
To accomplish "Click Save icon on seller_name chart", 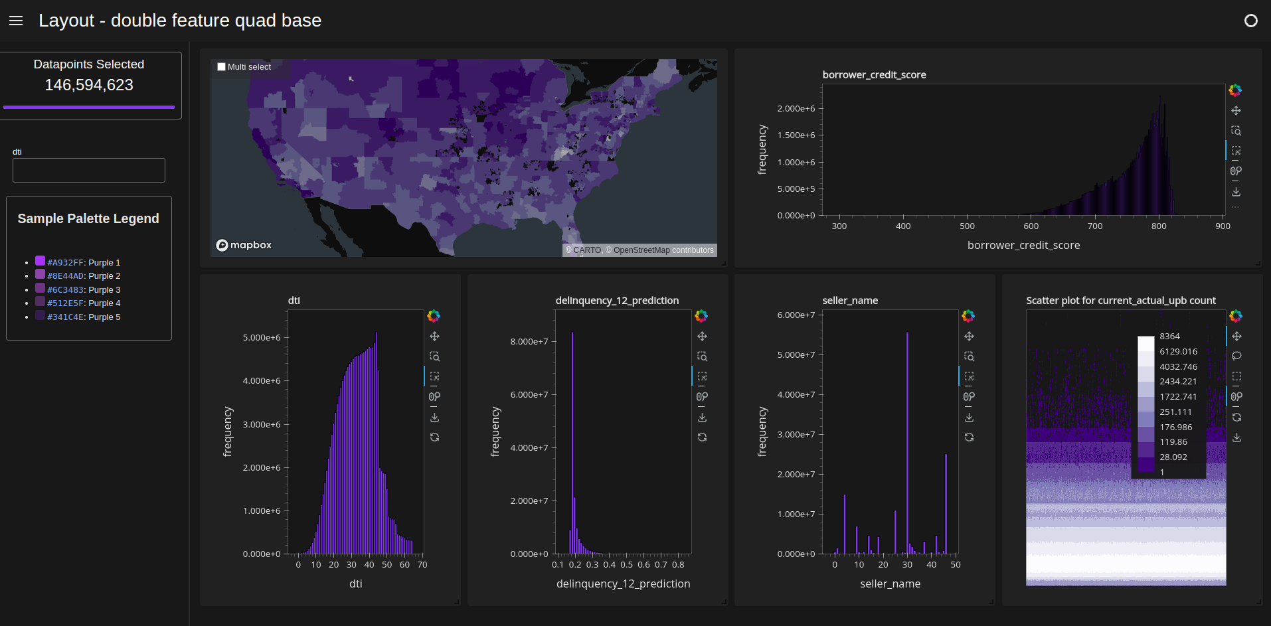I will pyautogui.click(x=969, y=417).
